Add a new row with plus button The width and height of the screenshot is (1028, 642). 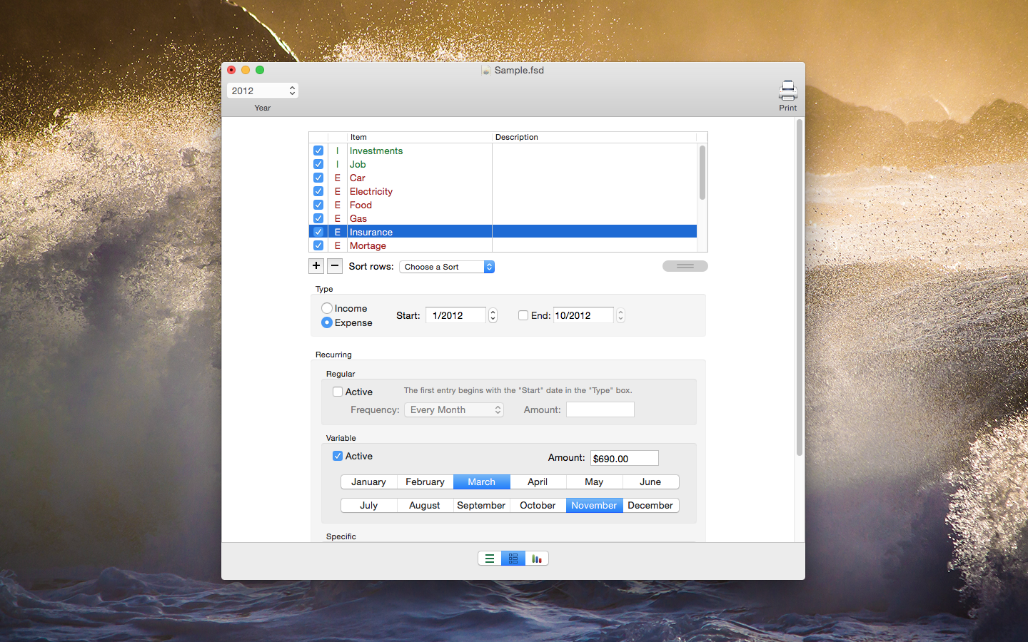(316, 265)
